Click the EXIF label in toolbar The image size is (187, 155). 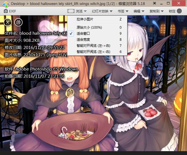[x=13, y=11]
